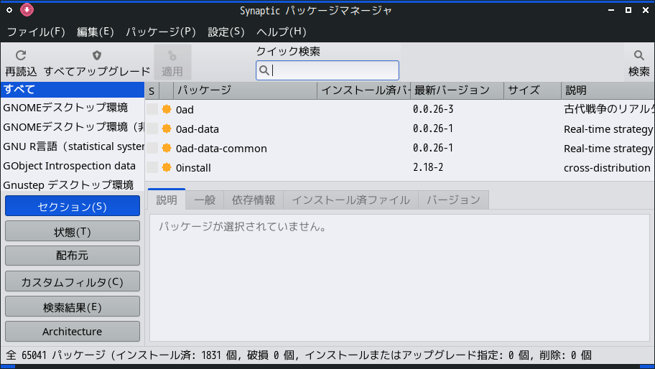Open the ファイル(F) menu
Image resolution: width=655 pixels, height=369 pixels.
(36, 32)
